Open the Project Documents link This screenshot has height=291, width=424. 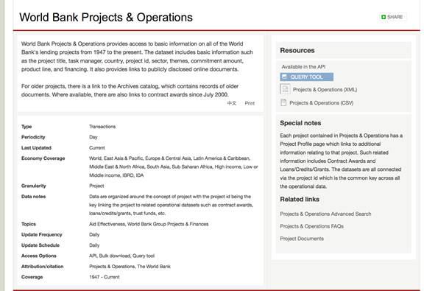(302, 239)
